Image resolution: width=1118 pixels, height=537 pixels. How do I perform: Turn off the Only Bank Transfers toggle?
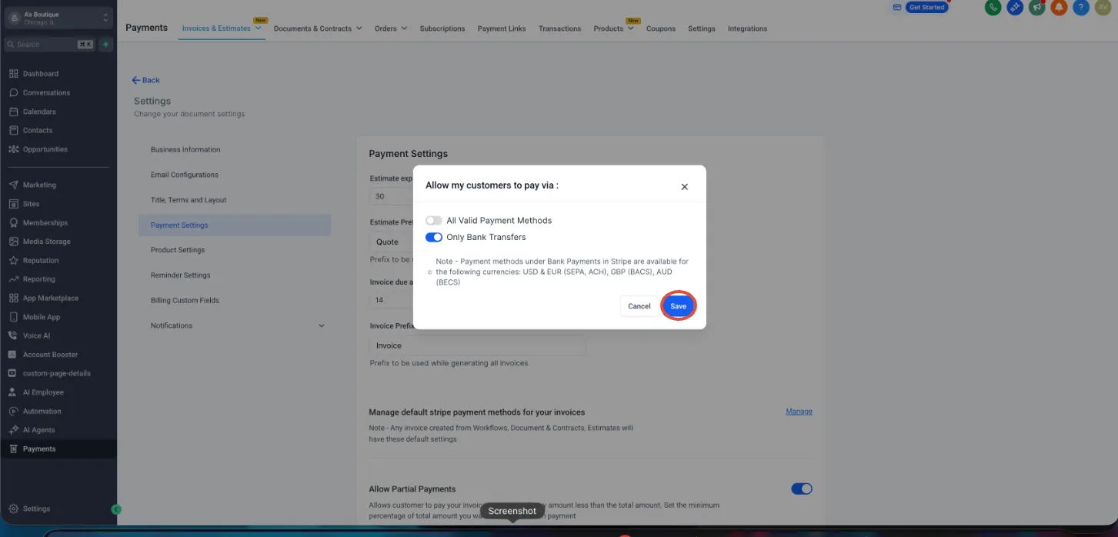(434, 238)
